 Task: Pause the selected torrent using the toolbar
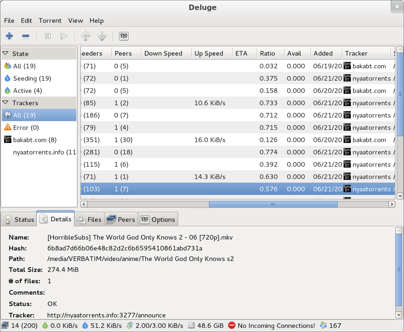click(48, 36)
